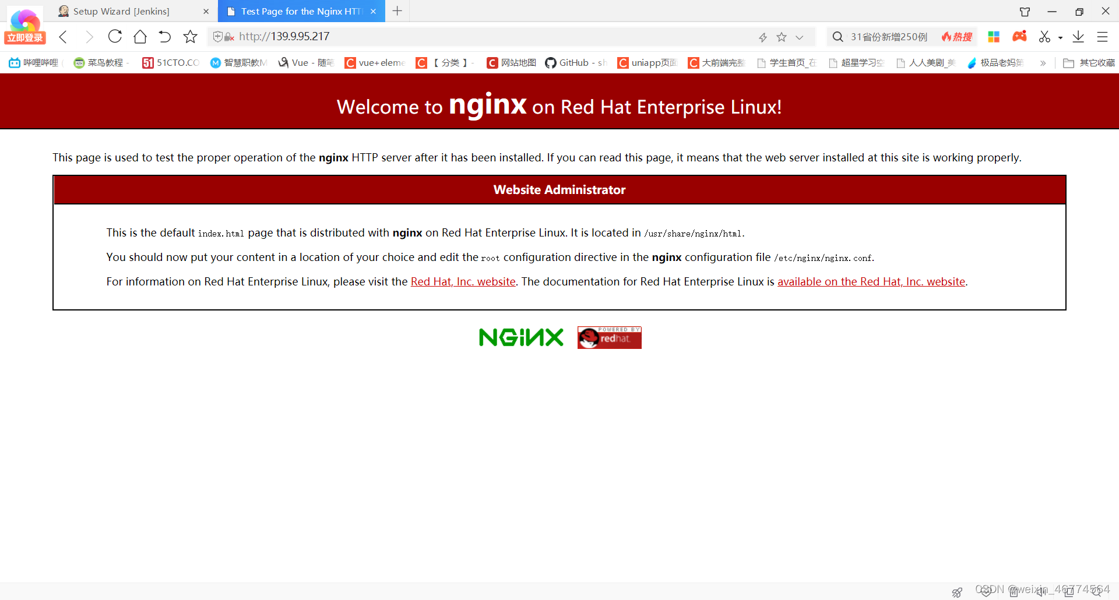The image size is (1119, 600).
Task: Follow the Red Hat, Inc. website link
Action: click(x=463, y=281)
